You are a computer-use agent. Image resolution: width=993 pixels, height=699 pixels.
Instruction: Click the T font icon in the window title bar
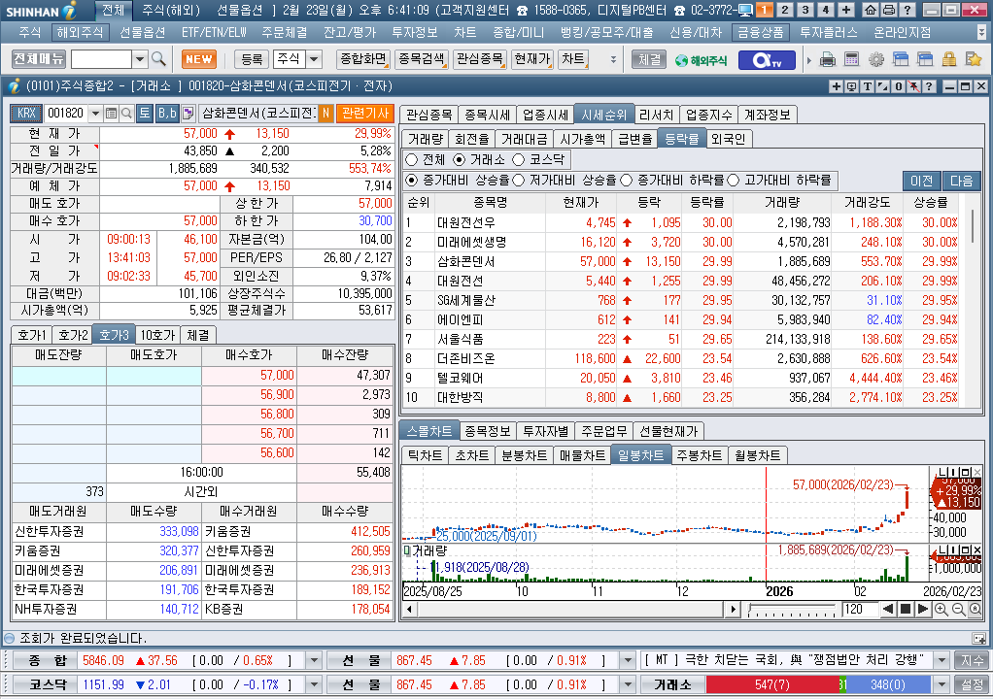(867, 86)
